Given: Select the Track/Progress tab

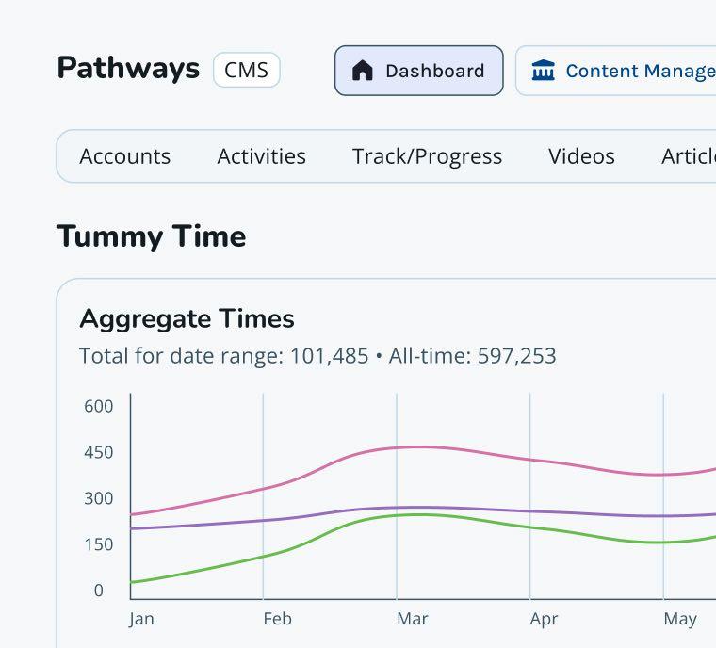Looking at the screenshot, I should coord(427,156).
